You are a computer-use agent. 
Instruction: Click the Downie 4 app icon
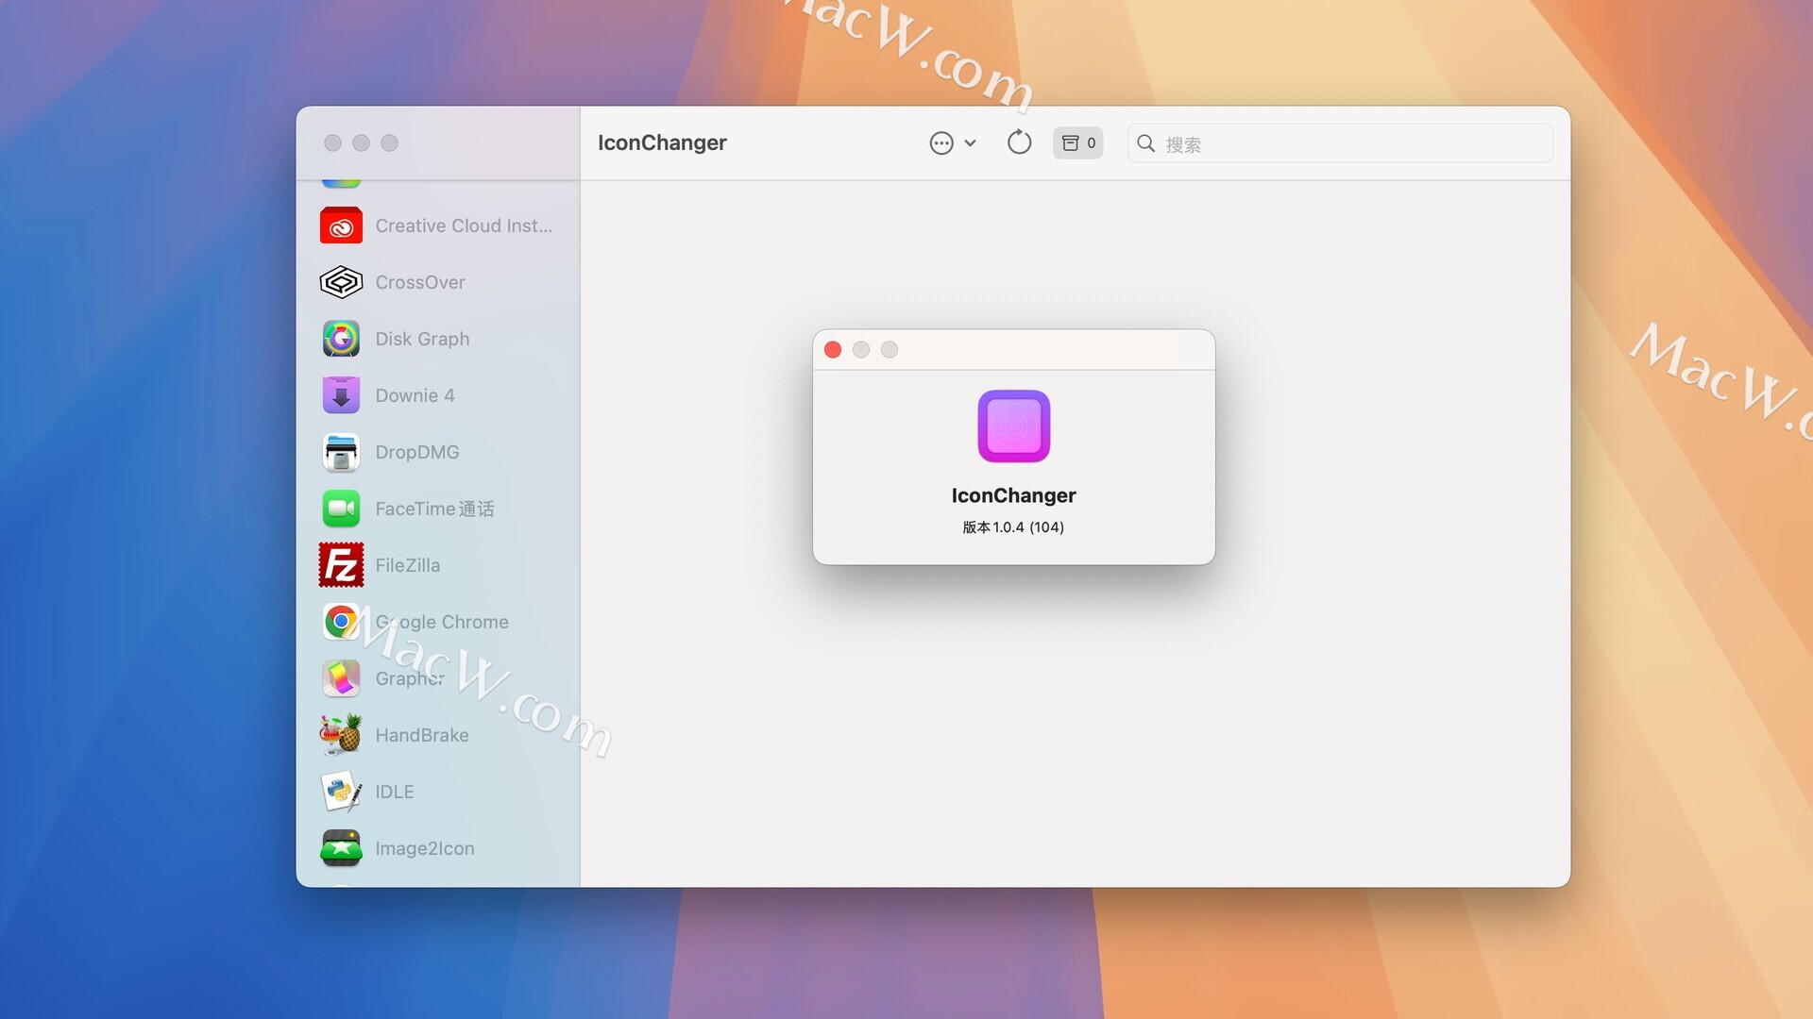pyautogui.click(x=341, y=395)
